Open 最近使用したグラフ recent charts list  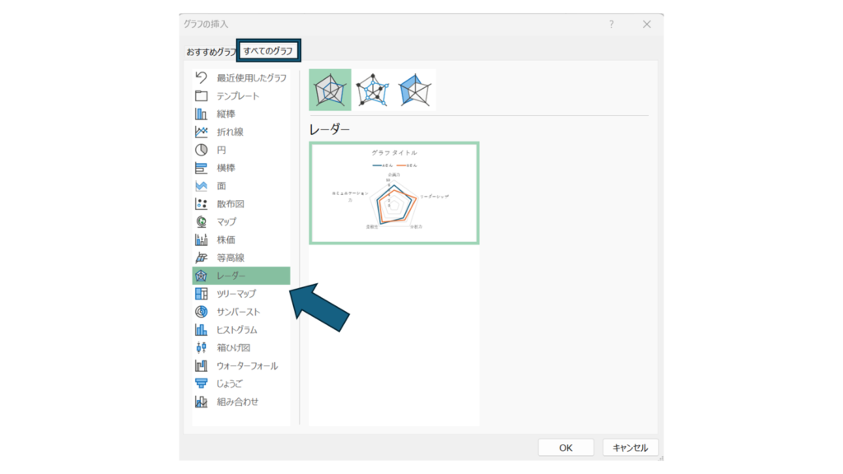click(x=251, y=78)
